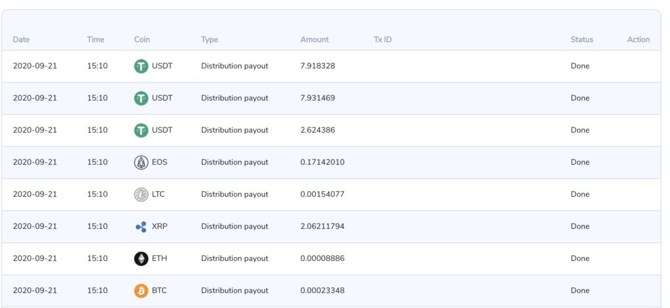Click the Tx ID column header
The height and width of the screenshot is (308, 670).
(383, 40)
